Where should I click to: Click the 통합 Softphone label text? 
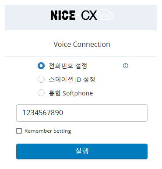coord(70,93)
